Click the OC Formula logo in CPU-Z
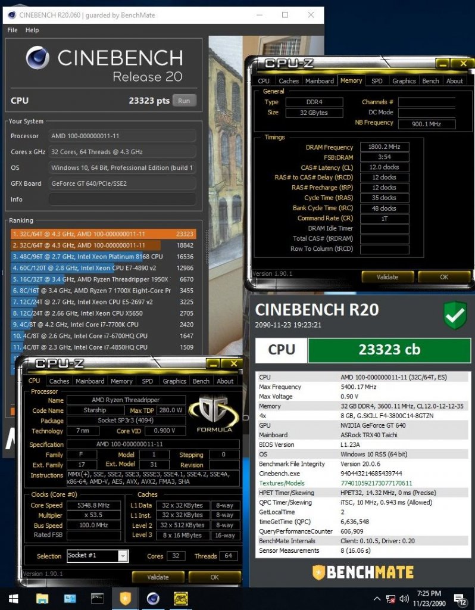 (x=214, y=415)
